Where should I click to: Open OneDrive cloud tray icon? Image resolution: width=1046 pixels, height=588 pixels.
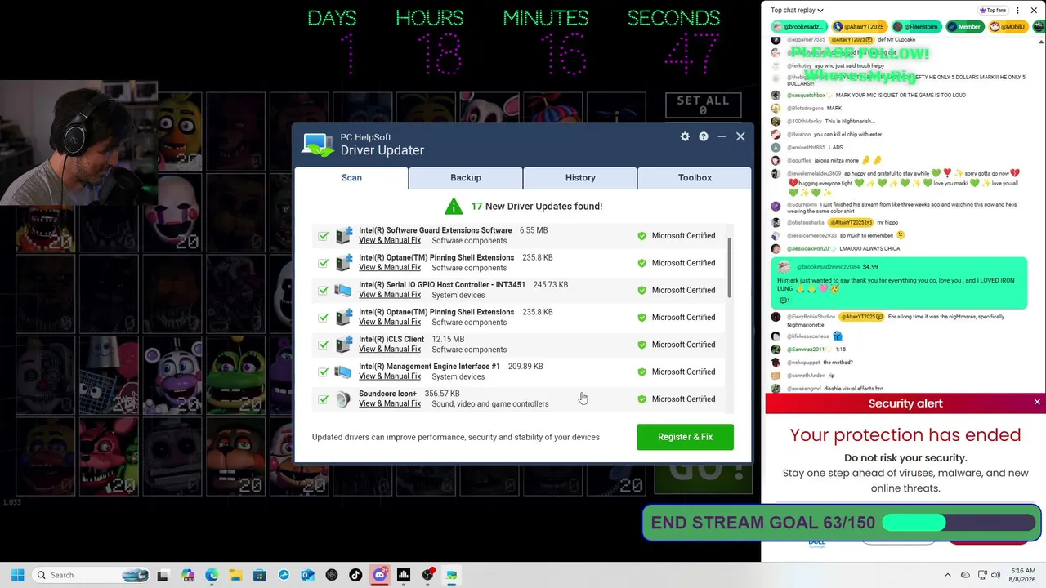pos(965,575)
